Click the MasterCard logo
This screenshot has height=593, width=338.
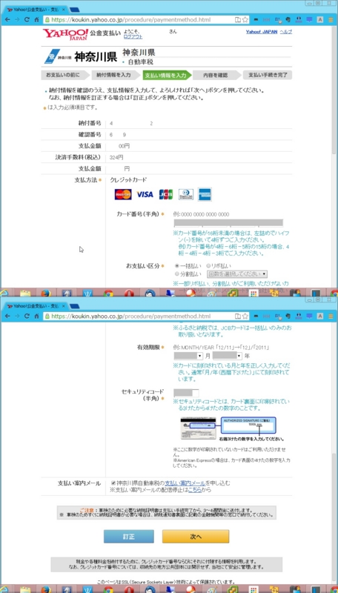(123, 194)
